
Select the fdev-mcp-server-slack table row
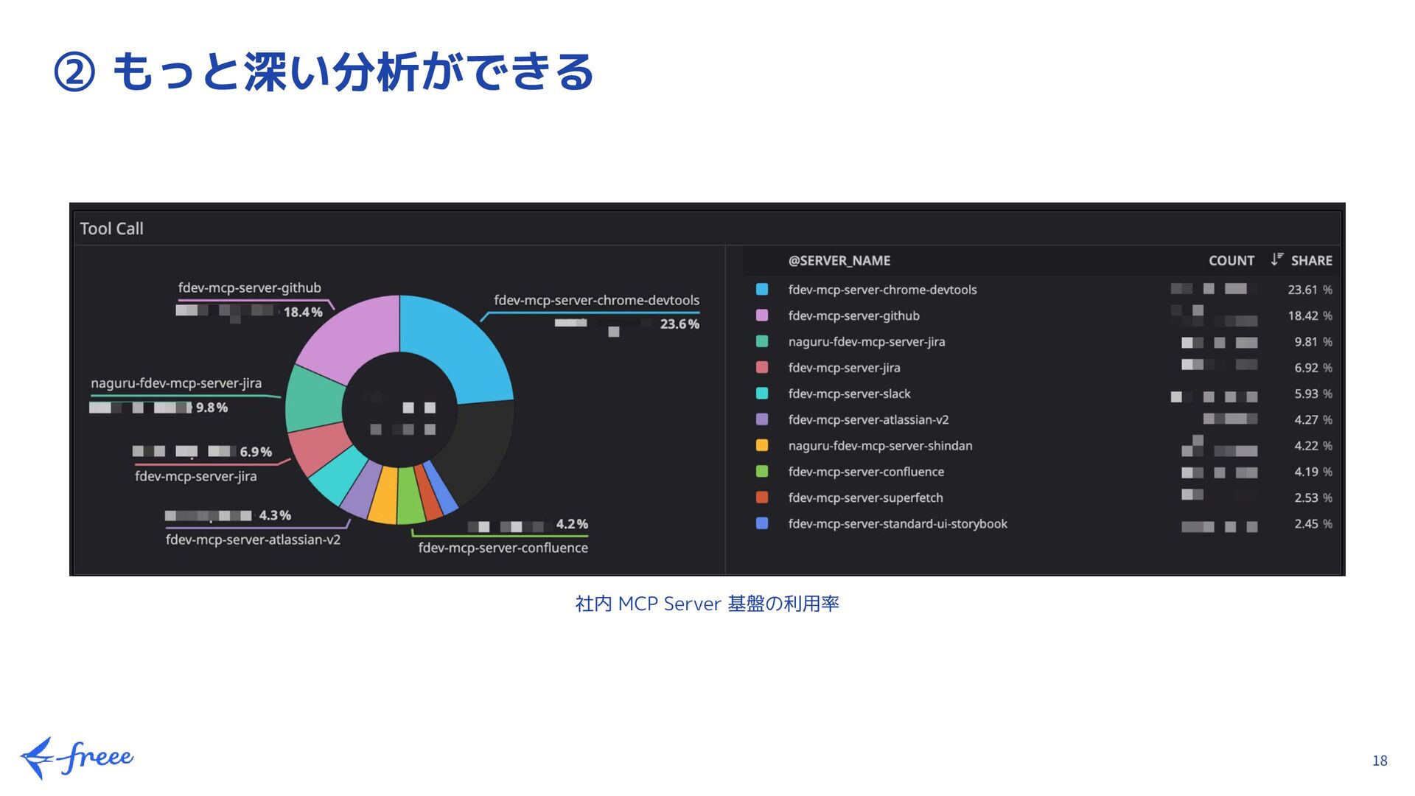(x=849, y=394)
